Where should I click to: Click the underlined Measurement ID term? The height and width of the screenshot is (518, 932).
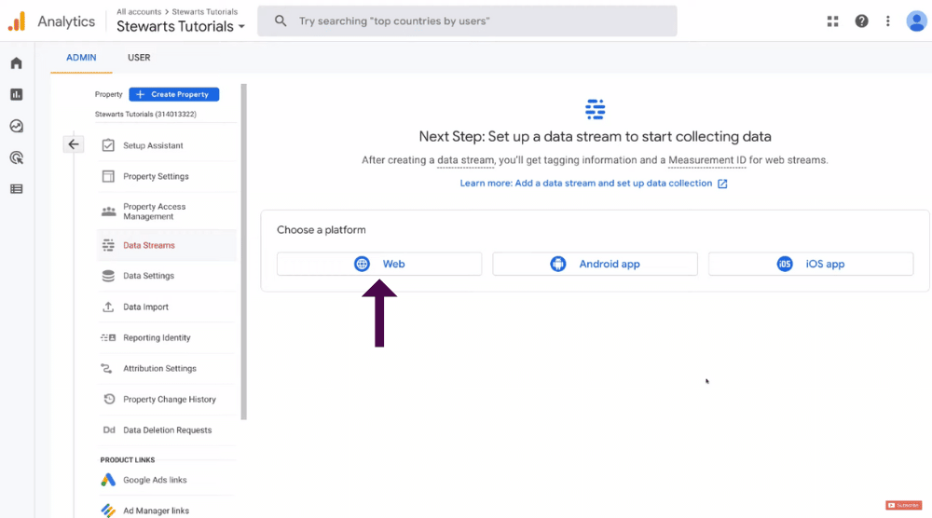point(706,160)
